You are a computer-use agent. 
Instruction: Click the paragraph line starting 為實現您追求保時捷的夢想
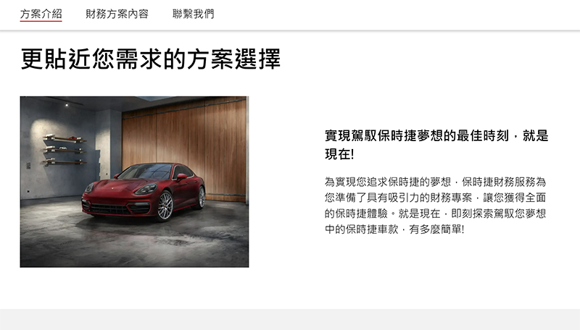pyautogui.click(x=436, y=182)
